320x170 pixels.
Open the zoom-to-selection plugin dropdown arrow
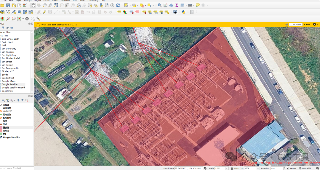pos(23,19)
